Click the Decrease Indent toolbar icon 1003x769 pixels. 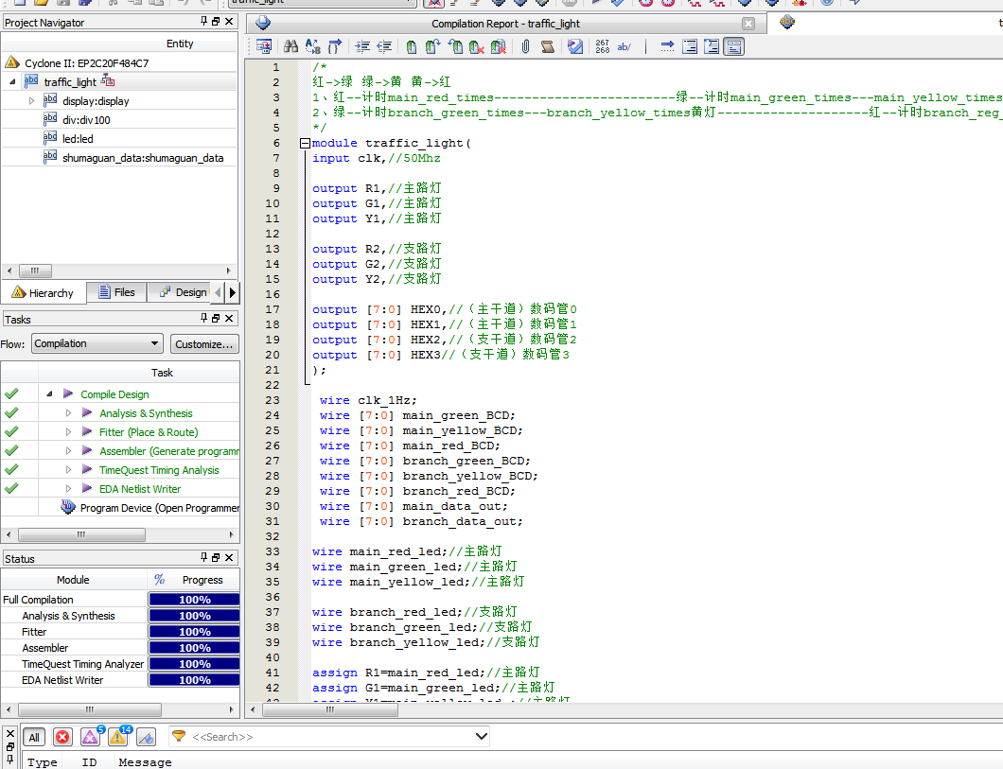click(x=384, y=46)
